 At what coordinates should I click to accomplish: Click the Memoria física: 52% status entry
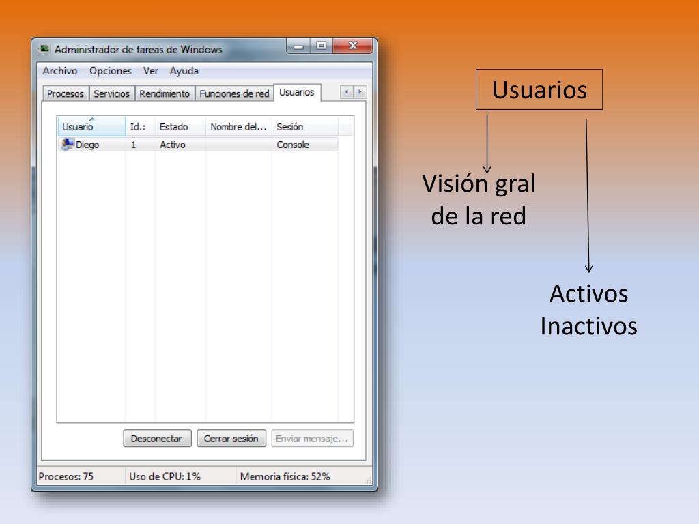[x=285, y=476]
